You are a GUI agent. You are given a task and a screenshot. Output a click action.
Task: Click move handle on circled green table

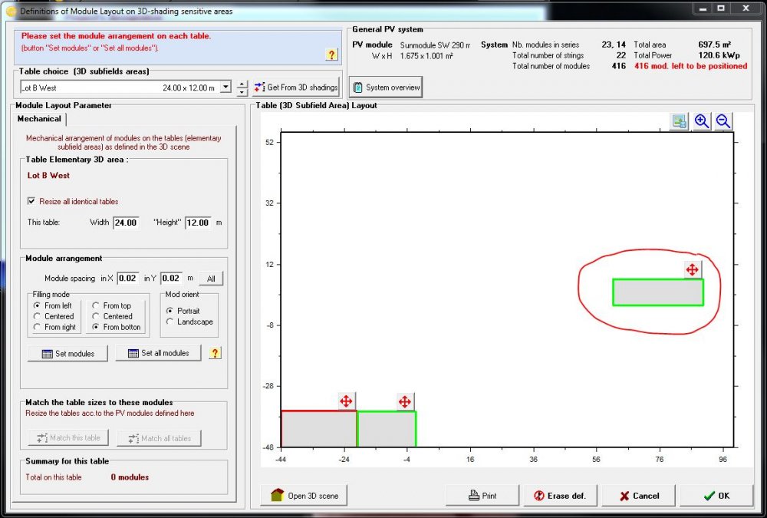pos(692,269)
